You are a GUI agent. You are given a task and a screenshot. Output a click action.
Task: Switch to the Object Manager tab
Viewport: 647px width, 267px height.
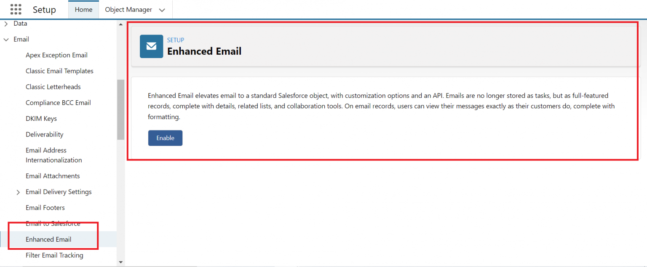(128, 9)
